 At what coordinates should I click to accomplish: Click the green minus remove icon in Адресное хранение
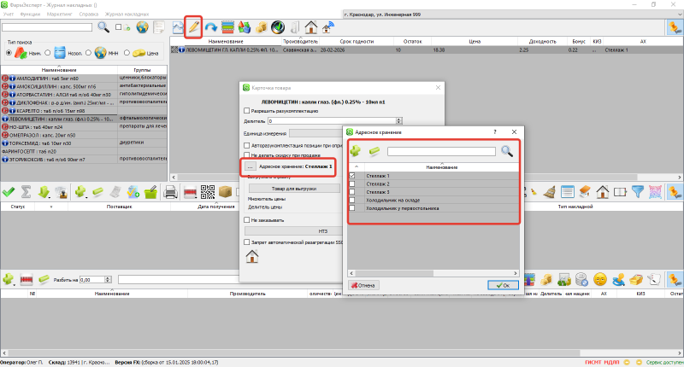[374, 151]
